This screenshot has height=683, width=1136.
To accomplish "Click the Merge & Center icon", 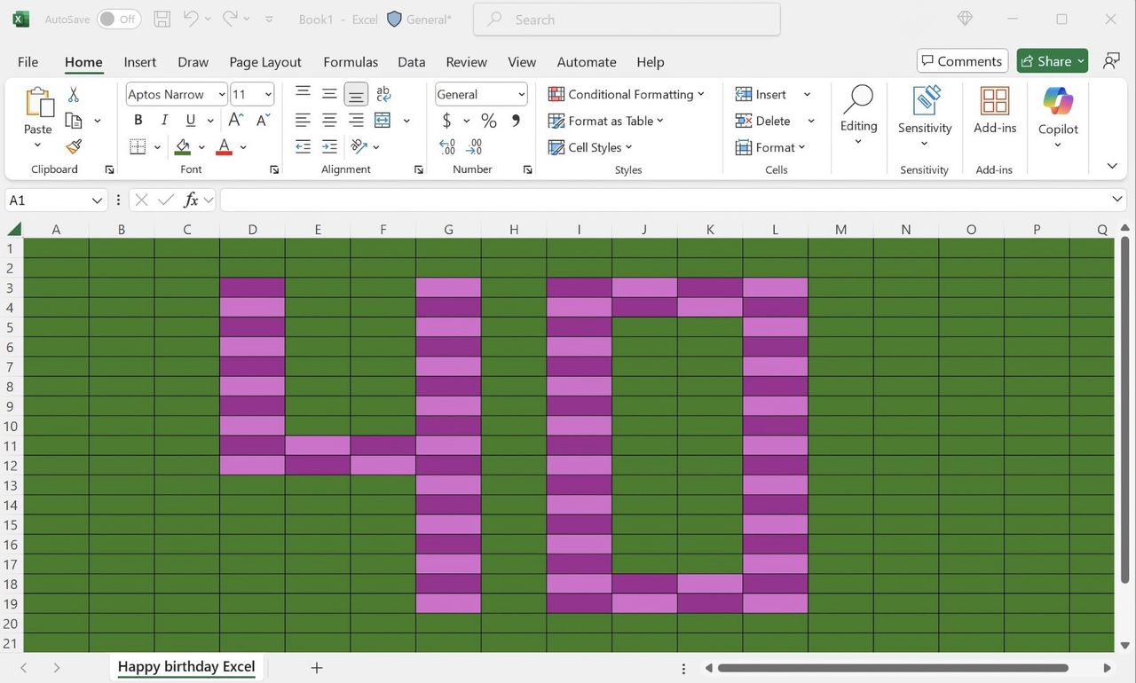I will [x=383, y=120].
